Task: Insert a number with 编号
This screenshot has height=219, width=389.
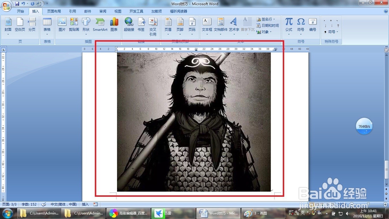Action: (313, 25)
